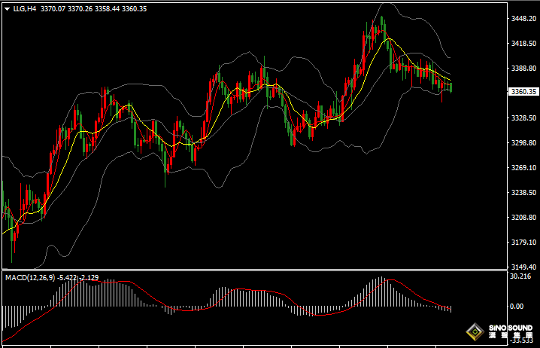This screenshot has height=348, width=540.
Task: Click the 3269.10 price axis label
Action: coord(522,168)
